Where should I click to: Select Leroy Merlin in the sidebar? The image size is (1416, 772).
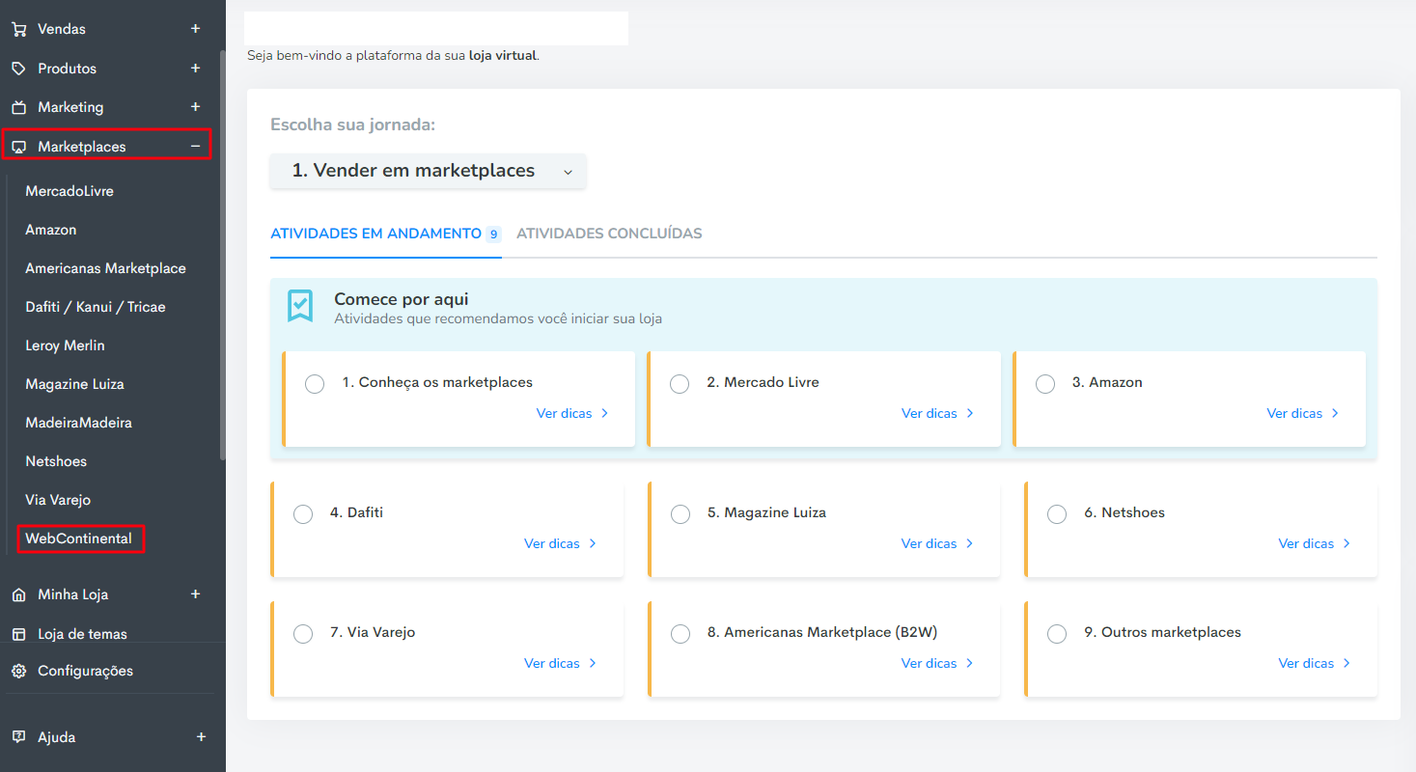click(65, 345)
